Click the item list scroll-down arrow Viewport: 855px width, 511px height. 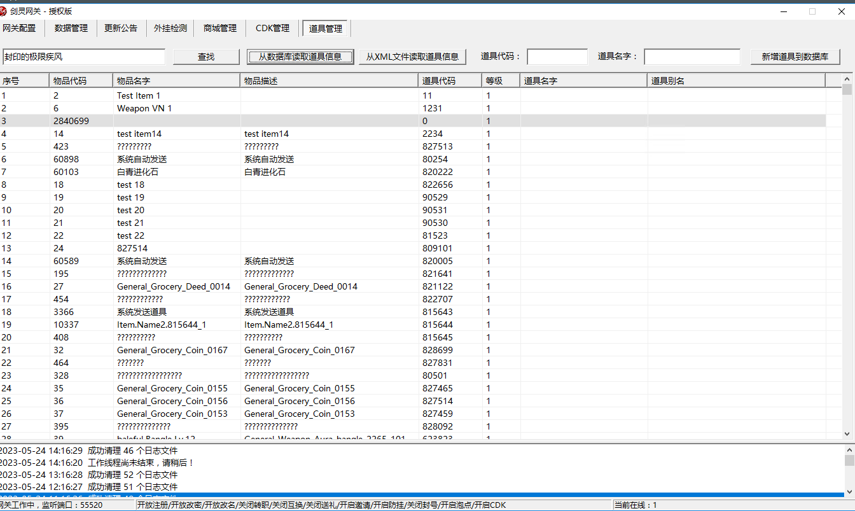(x=847, y=433)
